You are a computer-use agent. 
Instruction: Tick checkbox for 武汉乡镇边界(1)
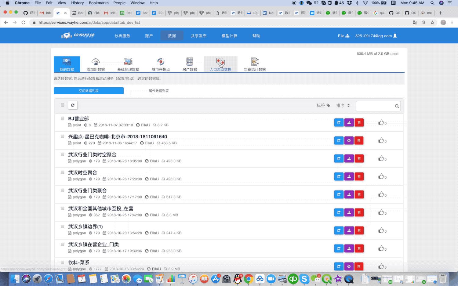point(62,226)
